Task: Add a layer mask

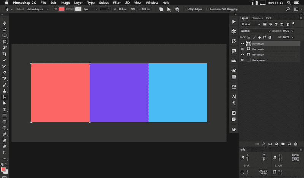Action: 270,144
